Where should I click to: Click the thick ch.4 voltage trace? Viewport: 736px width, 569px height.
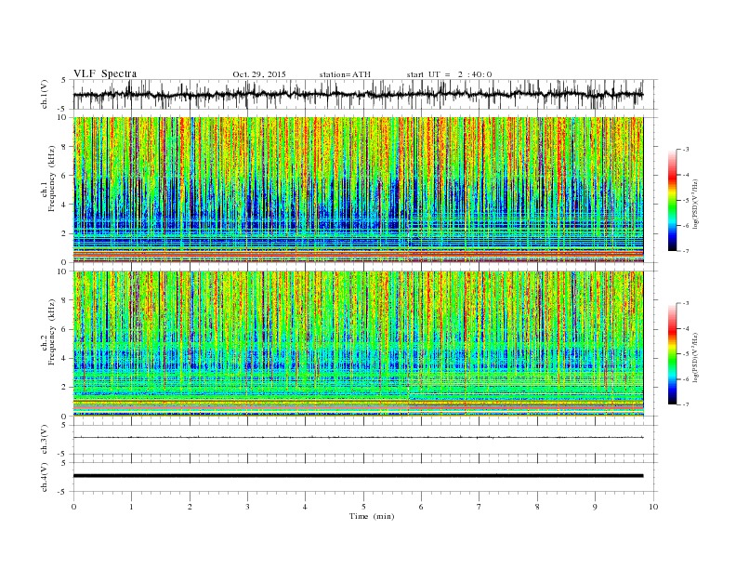click(x=358, y=476)
